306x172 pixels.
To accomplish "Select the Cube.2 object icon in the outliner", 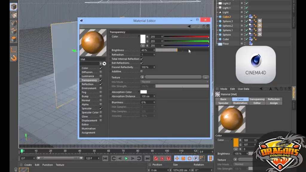I will 220,17.
